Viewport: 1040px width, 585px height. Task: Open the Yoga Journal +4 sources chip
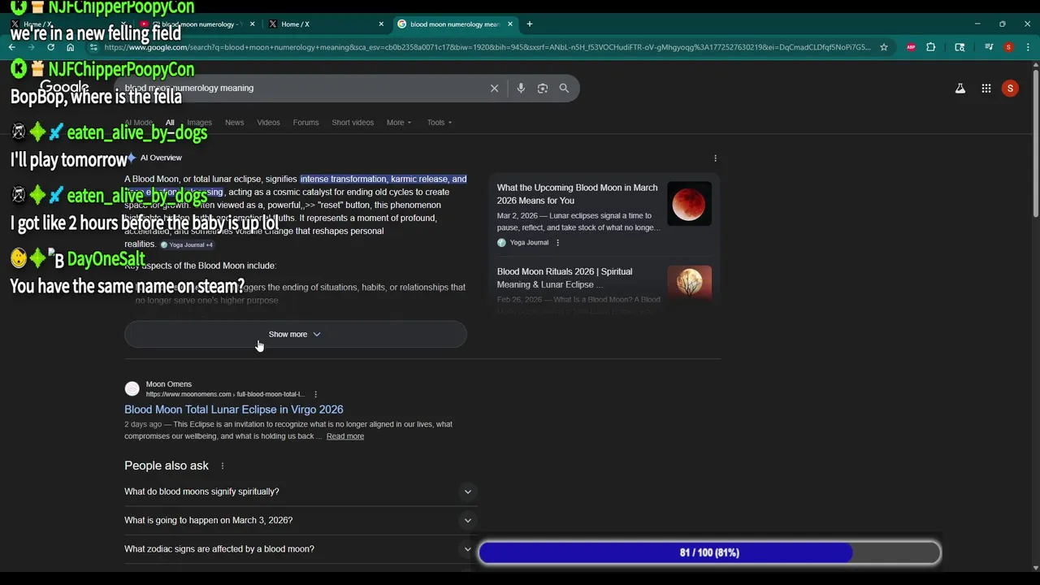pos(187,245)
